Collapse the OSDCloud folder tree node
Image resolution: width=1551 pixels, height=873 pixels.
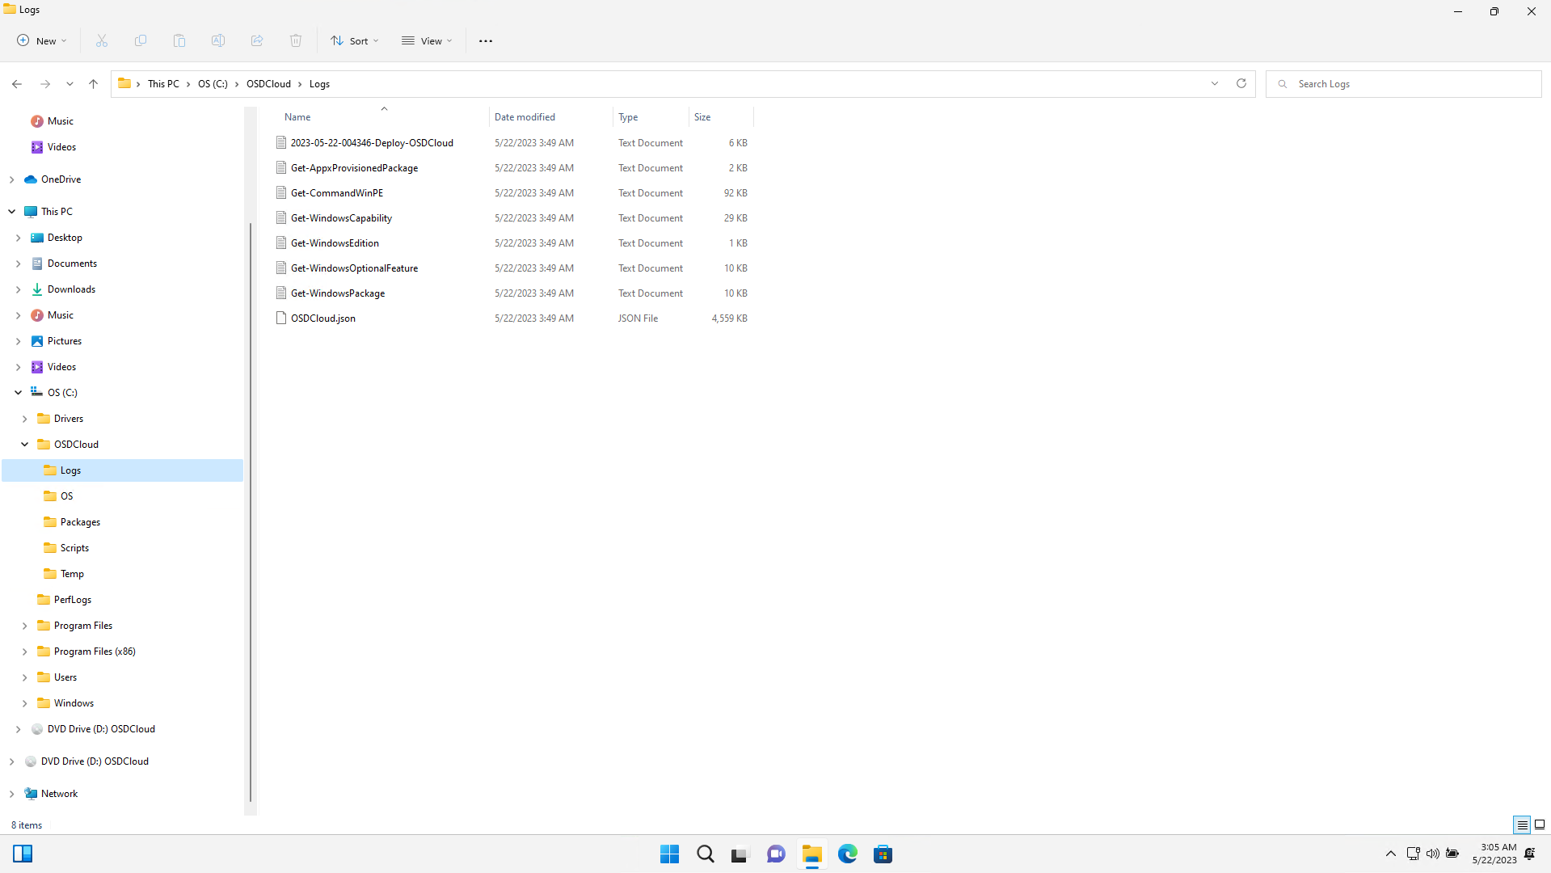pos(25,444)
